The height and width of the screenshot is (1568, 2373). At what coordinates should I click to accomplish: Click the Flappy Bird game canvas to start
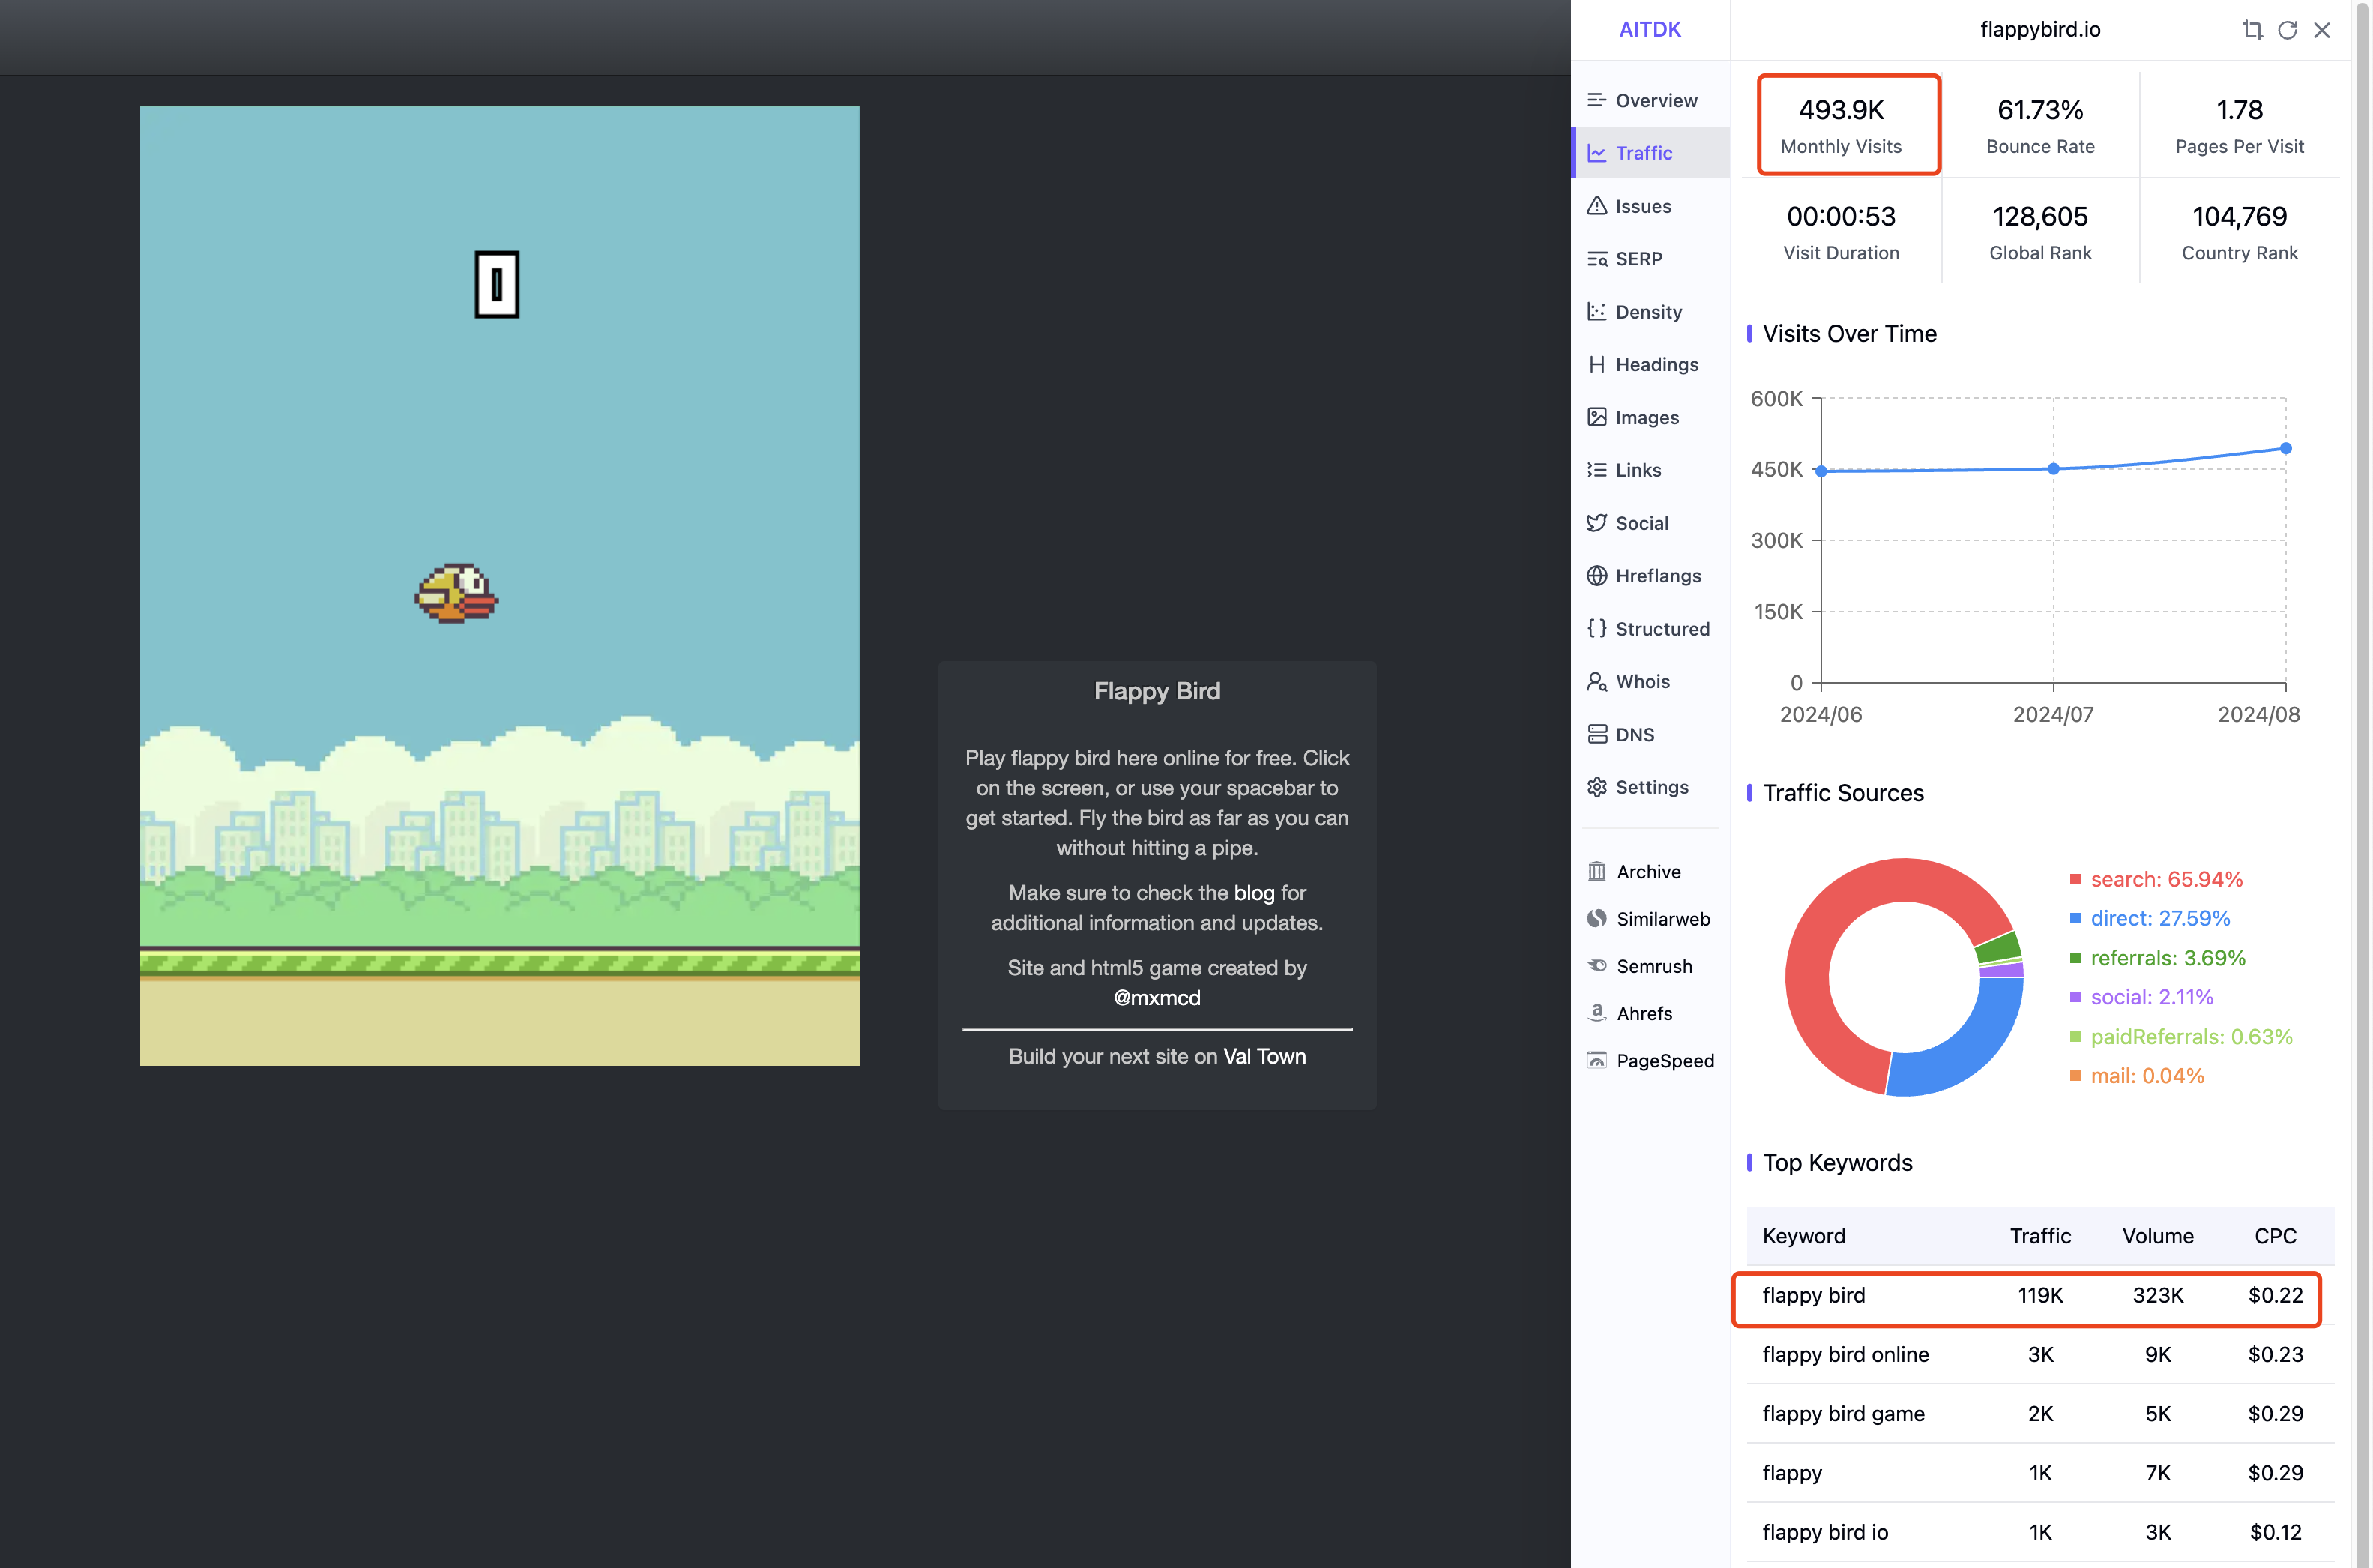pos(499,586)
